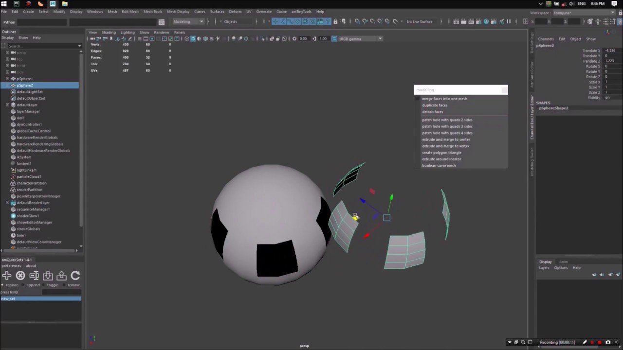Click the Maya lock selection padlock icon
Image resolution: width=623 pixels, height=350 pixels.
point(335,21)
